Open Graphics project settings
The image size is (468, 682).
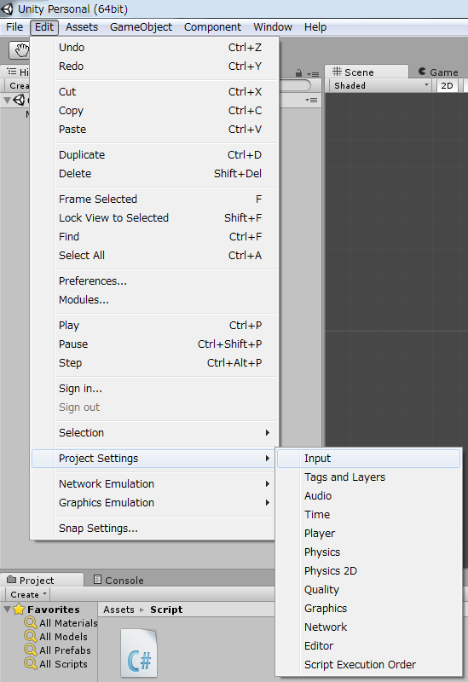point(368,608)
